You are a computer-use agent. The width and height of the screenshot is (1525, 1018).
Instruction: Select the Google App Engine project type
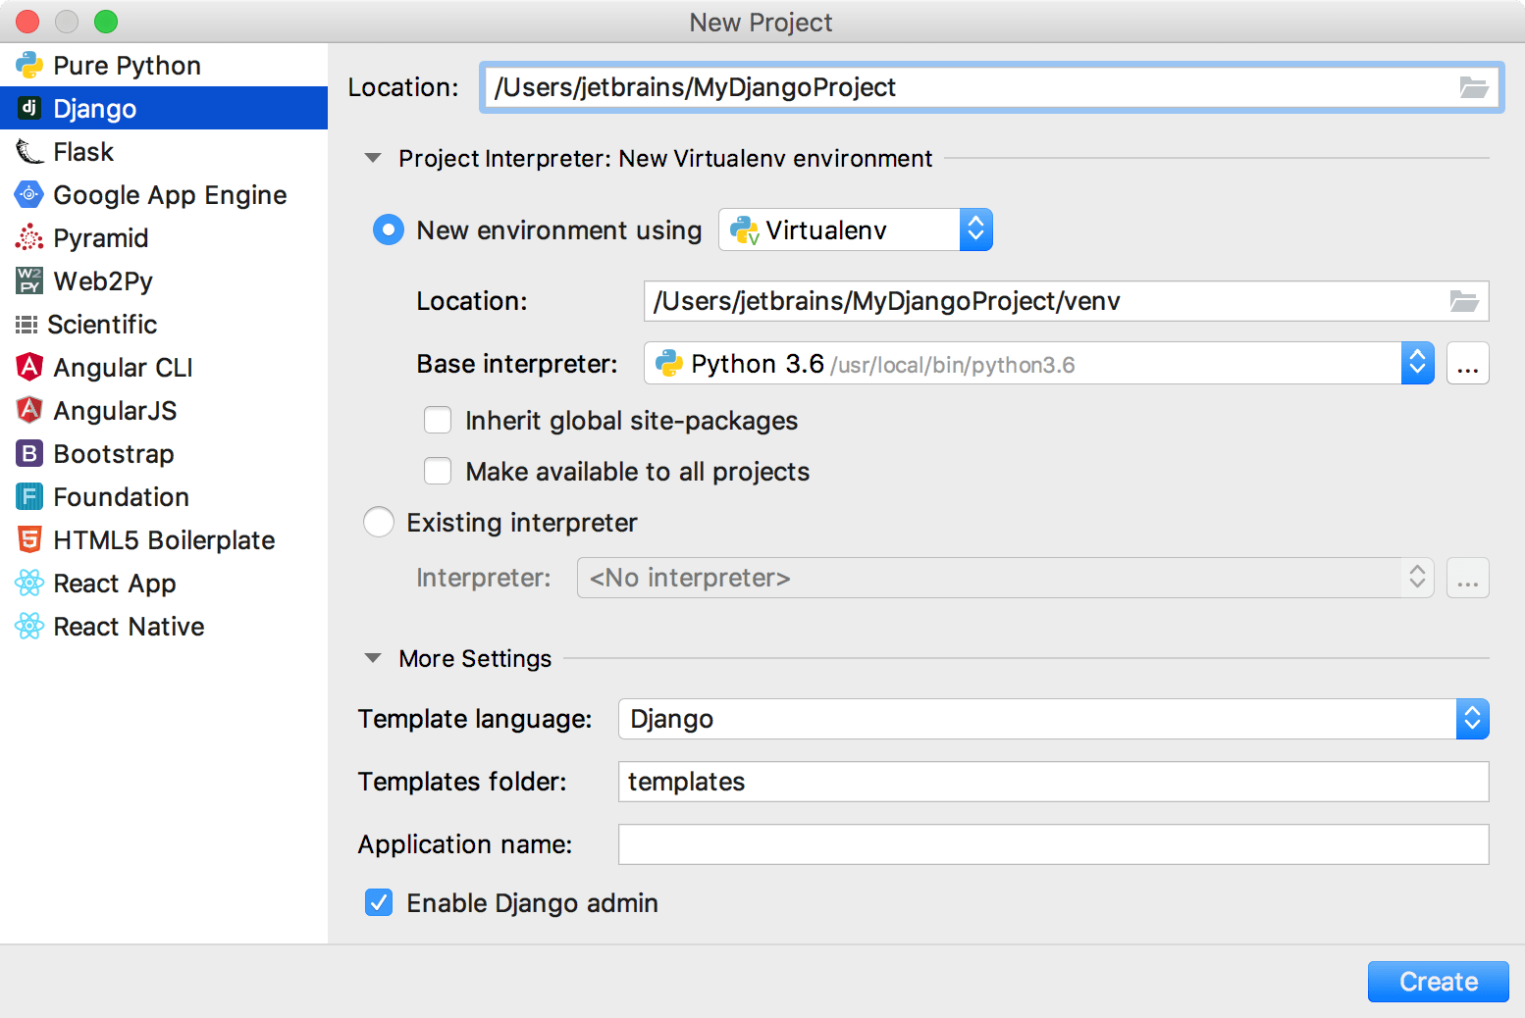pyautogui.click(x=170, y=194)
